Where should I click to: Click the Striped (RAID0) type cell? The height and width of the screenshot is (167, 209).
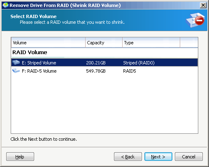pyautogui.click(x=139, y=63)
